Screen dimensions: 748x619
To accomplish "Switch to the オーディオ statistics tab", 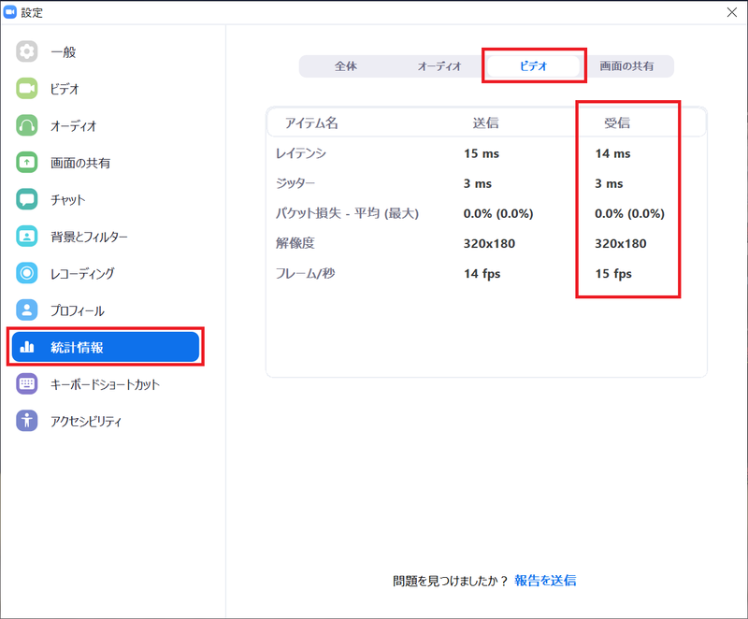I will point(439,65).
